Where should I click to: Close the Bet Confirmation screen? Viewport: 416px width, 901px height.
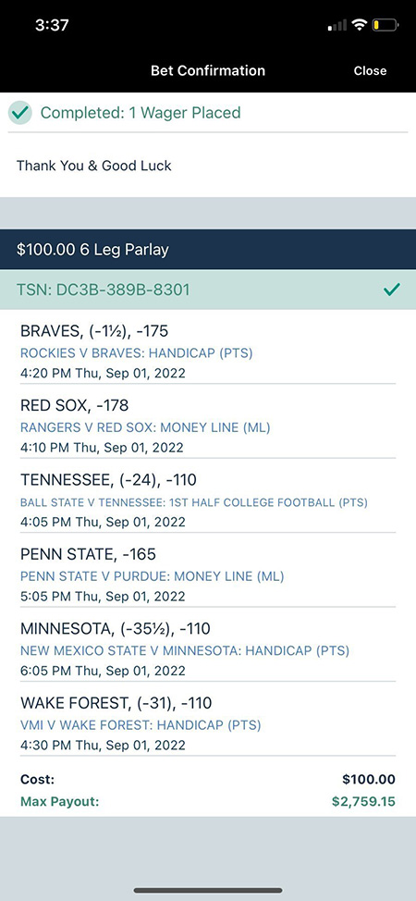(x=370, y=70)
